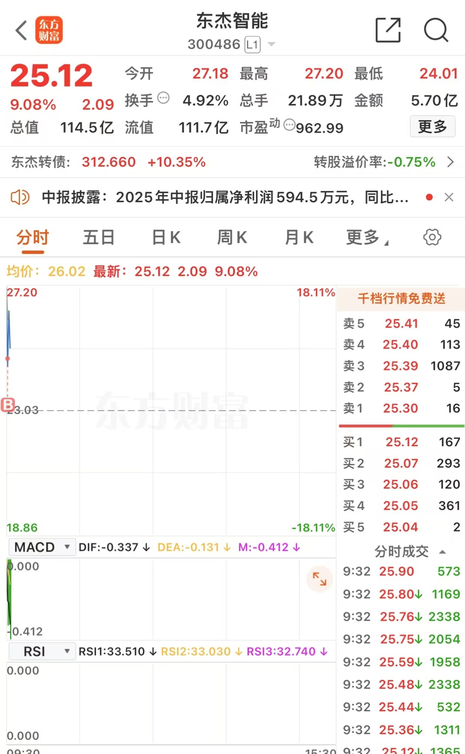Tap trade row 25.75 volume 2054
This screenshot has width=465, height=754.
[401, 639]
